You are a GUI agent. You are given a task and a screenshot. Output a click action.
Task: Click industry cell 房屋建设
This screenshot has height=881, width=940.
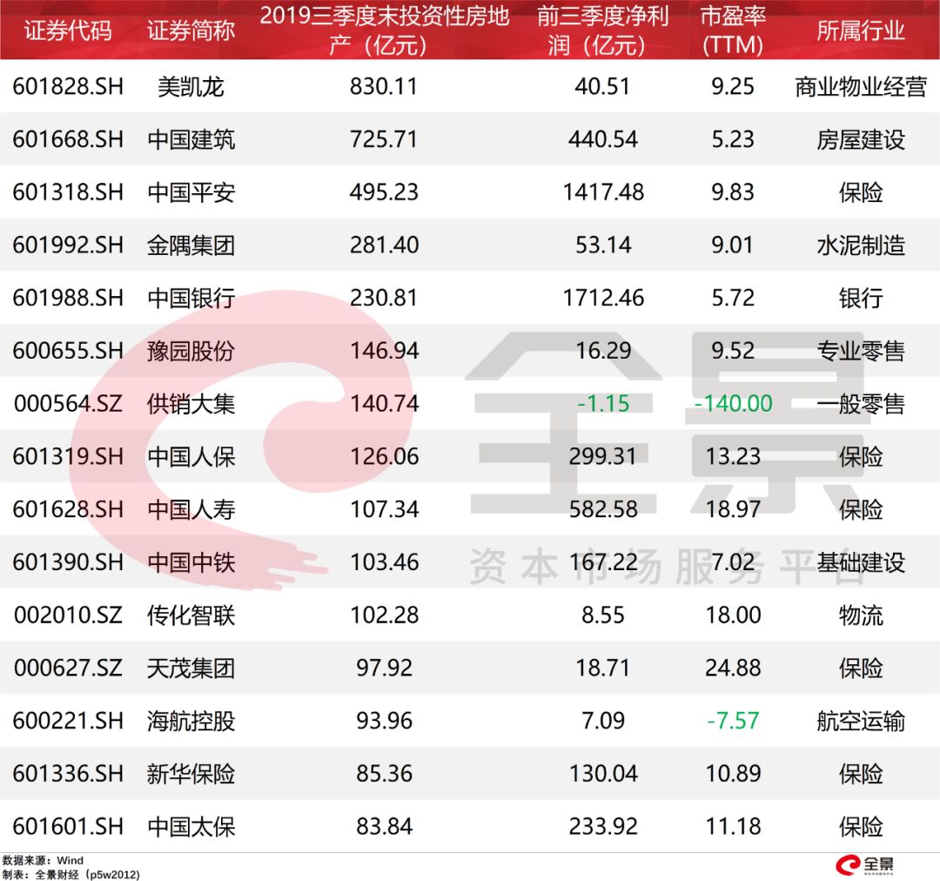tap(860, 140)
